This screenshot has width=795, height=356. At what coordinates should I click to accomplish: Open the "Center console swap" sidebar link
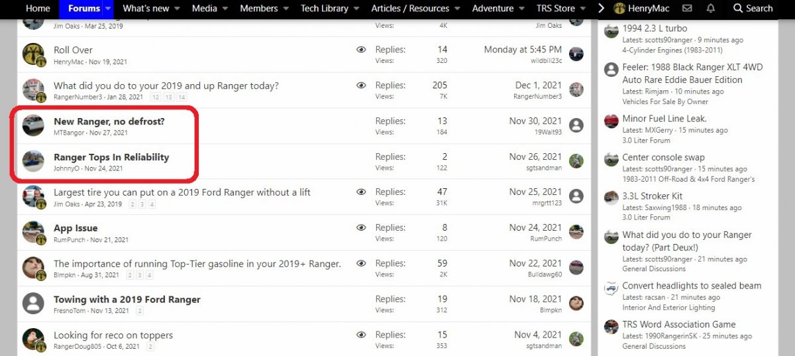(663, 158)
